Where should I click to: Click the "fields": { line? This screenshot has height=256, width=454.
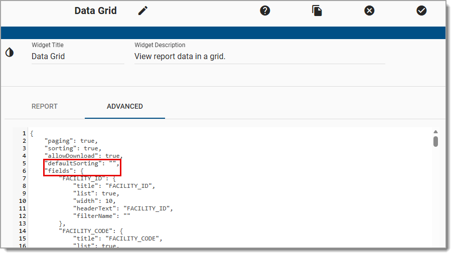tap(64, 171)
